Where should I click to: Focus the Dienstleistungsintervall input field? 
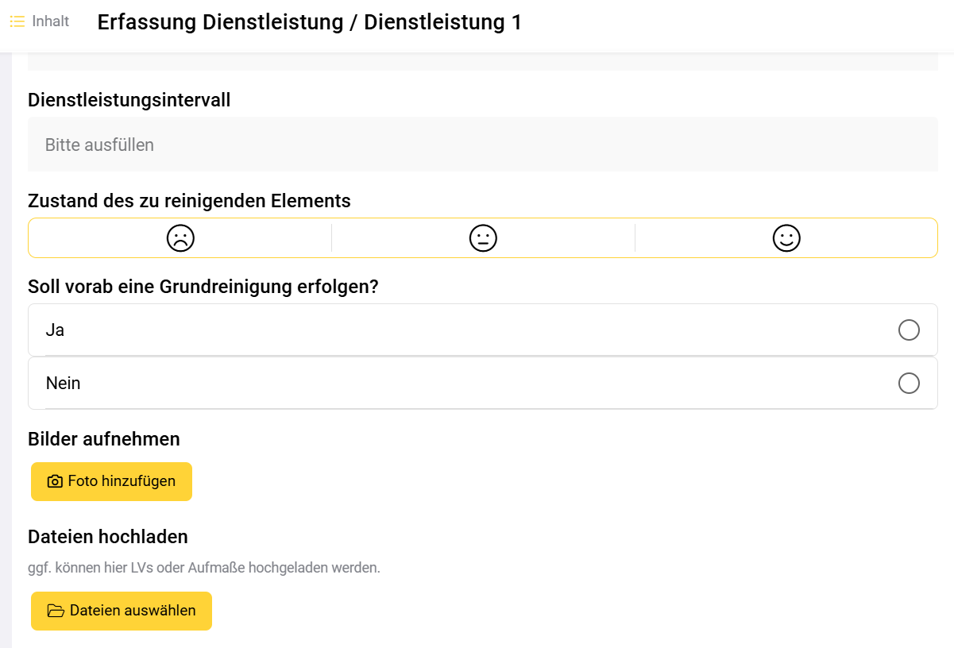pos(482,145)
